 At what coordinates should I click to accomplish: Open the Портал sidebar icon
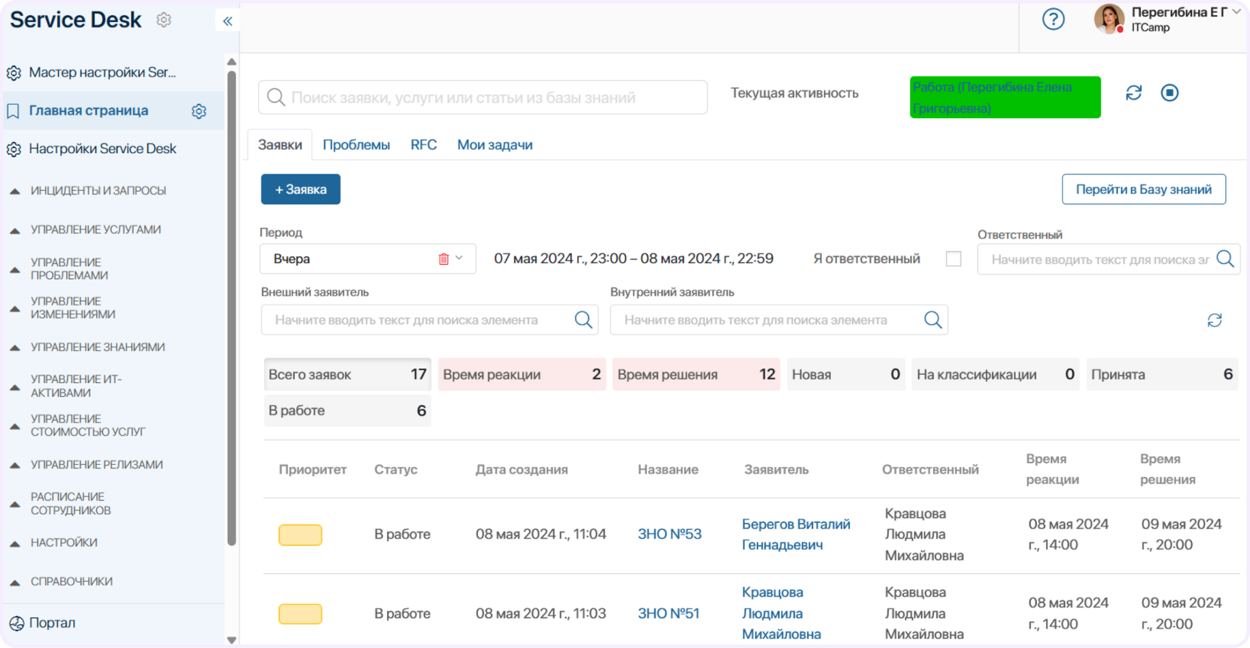16,623
